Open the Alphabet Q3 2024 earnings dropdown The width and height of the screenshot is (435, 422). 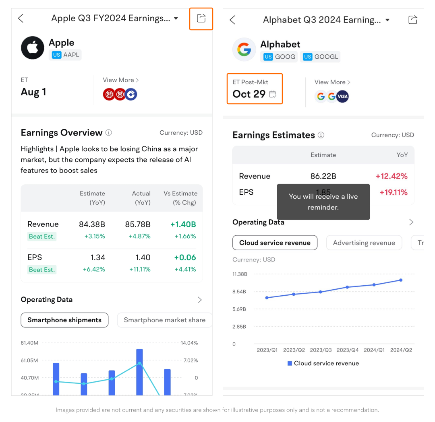[x=387, y=20]
